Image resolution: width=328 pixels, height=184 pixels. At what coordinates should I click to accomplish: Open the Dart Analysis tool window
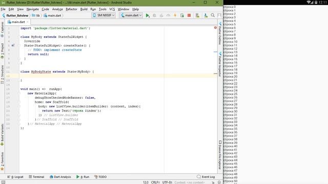click(x=60, y=177)
